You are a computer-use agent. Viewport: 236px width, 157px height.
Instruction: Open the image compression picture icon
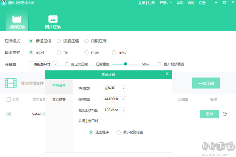53,19
